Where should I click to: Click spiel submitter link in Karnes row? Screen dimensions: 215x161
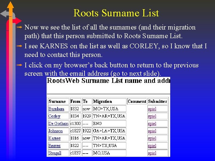tap(152, 138)
